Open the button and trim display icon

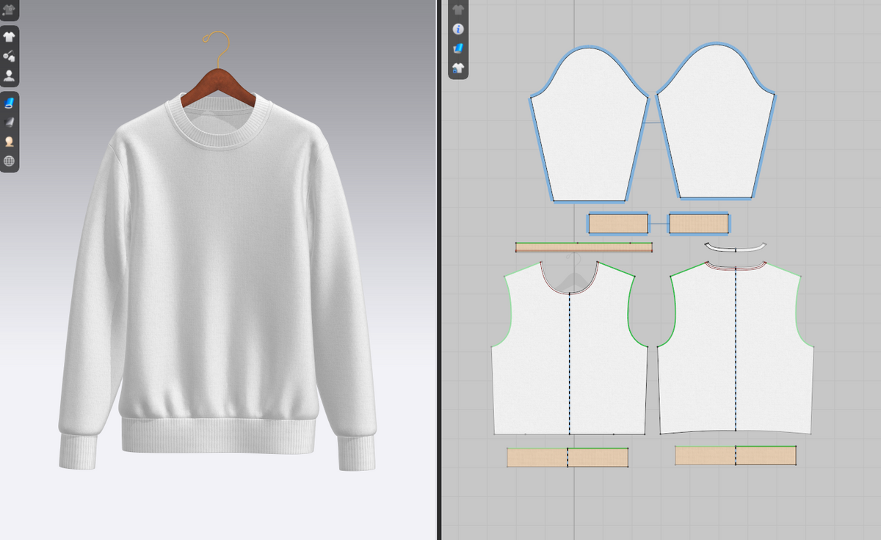10,56
